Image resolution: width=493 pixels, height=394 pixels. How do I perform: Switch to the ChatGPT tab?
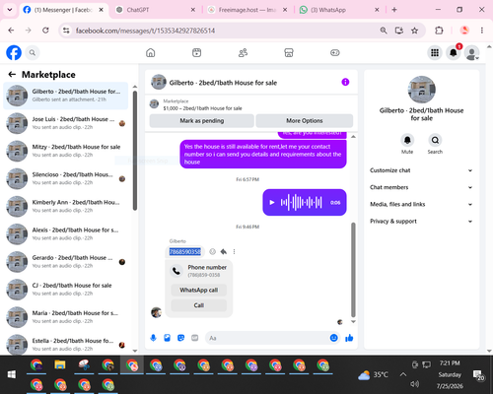pyautogui.click(x=156, y=10)
